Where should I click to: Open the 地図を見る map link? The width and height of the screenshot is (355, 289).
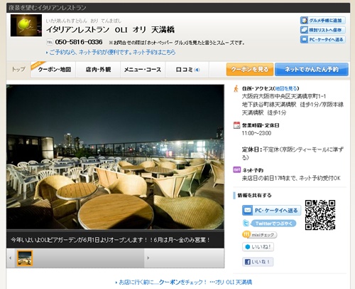(x=286, y=88)
